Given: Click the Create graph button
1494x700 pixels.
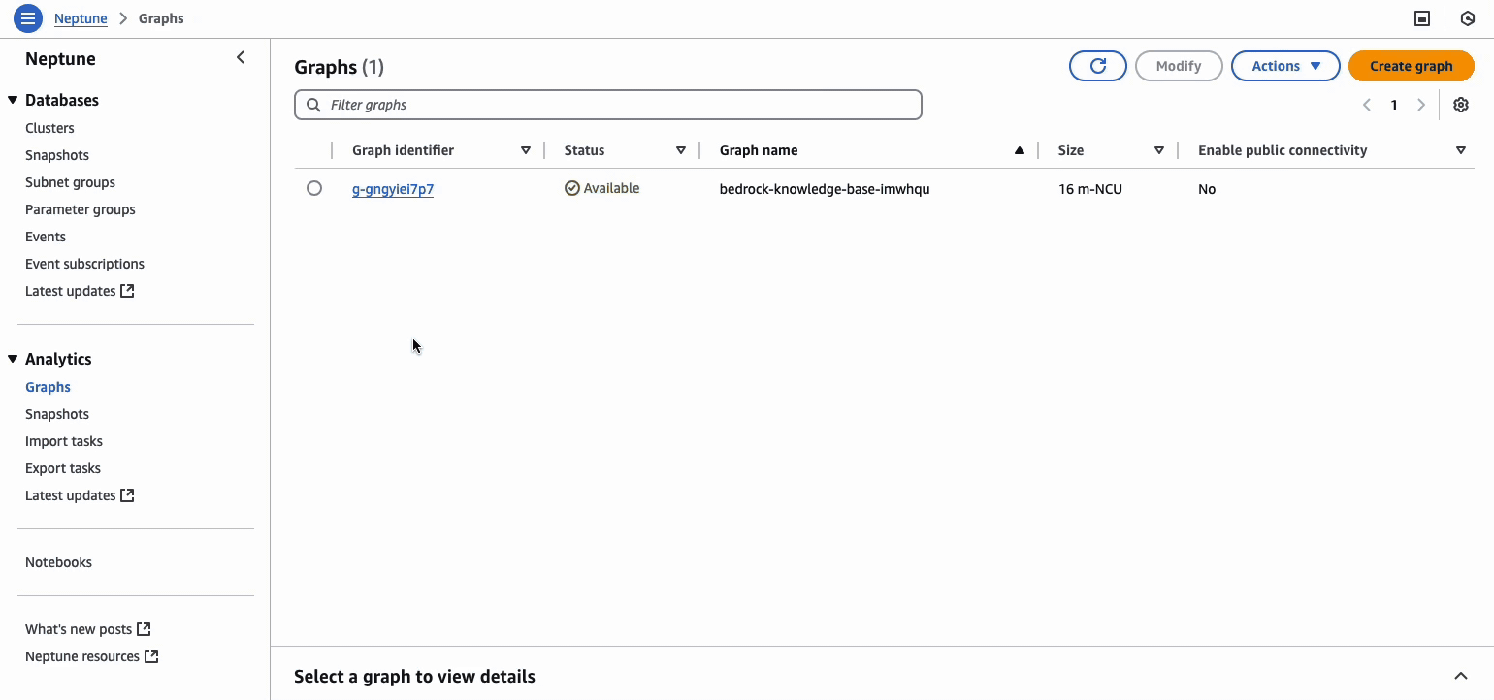Looking at the screenshot, I should tap(1412, 65).
